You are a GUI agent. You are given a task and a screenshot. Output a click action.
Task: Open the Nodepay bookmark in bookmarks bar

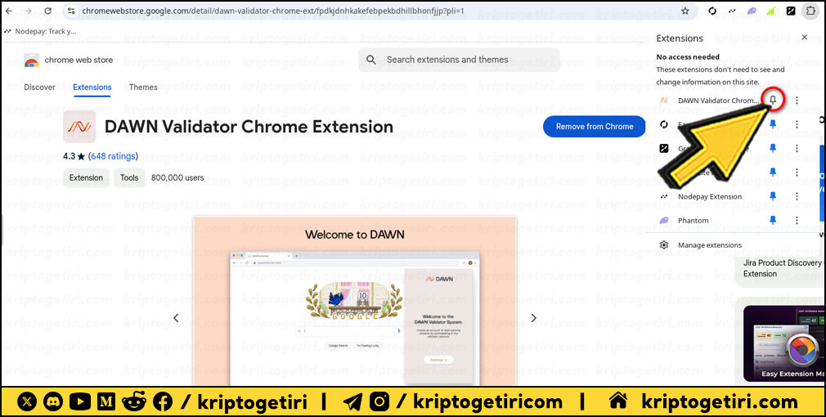point(41,31)
